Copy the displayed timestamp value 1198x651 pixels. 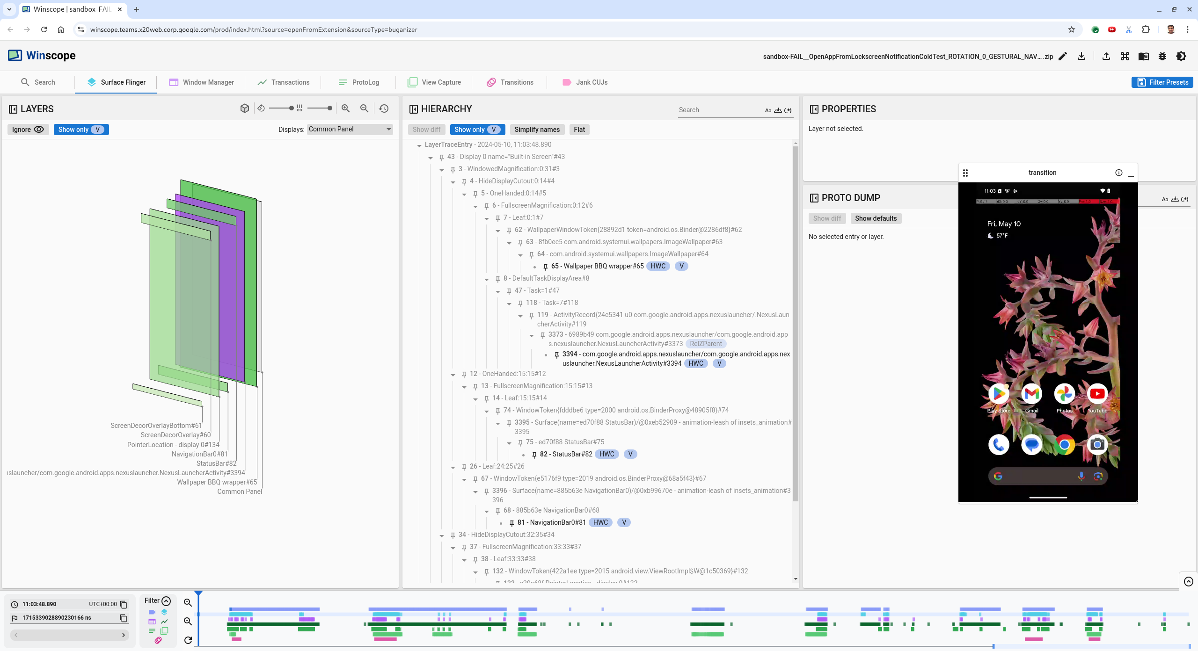click(123, 604)
